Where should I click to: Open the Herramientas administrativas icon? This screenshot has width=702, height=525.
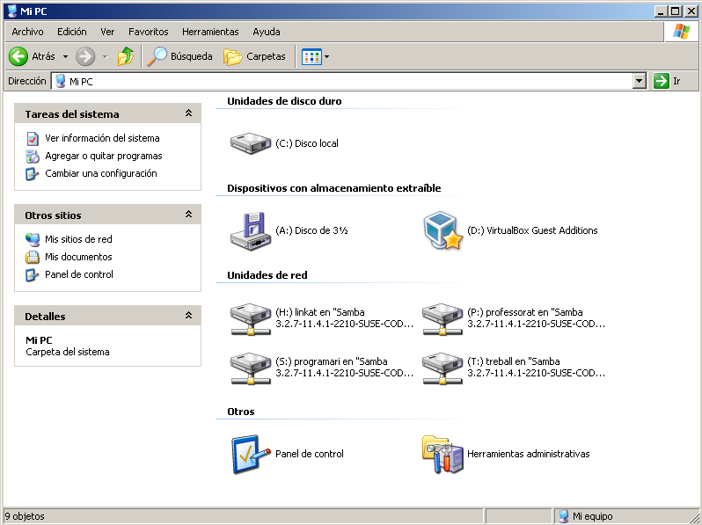442,454
